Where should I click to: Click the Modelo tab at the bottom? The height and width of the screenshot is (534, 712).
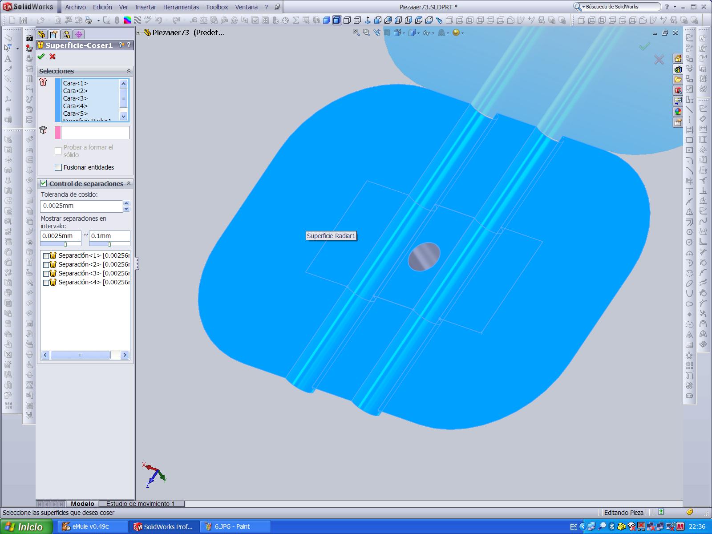click(x=83, y=504)
